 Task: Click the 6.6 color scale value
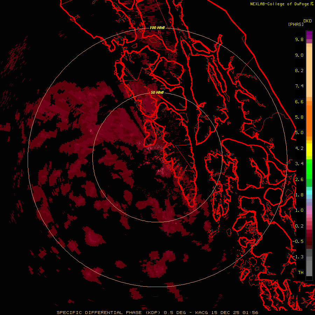[x=299, y=101]
